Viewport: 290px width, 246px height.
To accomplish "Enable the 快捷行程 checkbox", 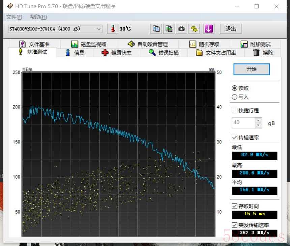I will (x=235, y=110).
